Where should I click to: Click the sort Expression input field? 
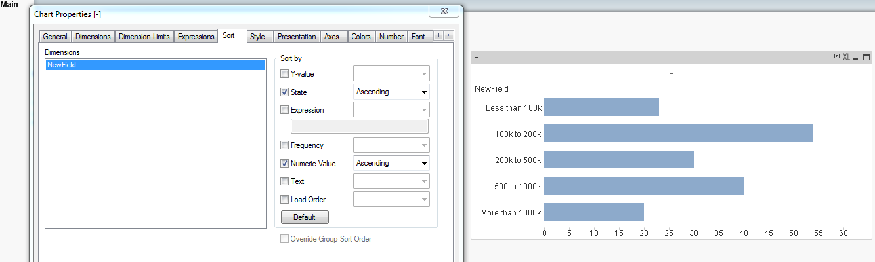(x=359, y=126)
